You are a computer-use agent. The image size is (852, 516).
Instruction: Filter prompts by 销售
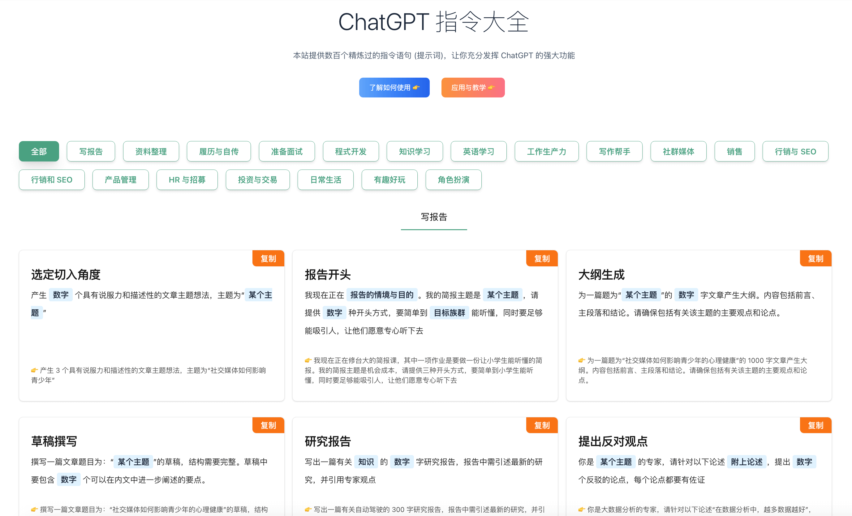(x=734, y=151)
